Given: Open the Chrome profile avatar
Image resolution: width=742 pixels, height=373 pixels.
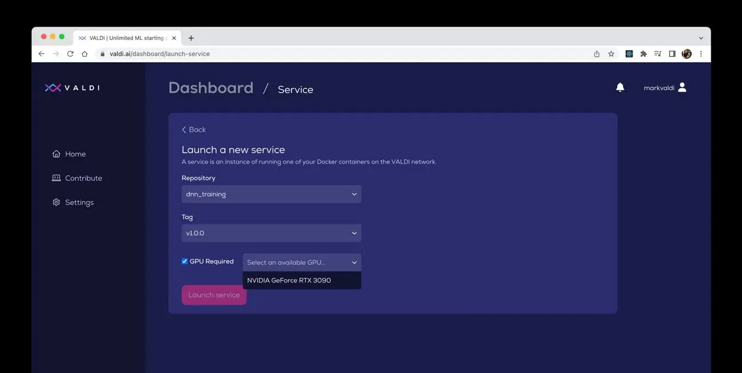Looking at the screenshot, I should tap(687, 54).
